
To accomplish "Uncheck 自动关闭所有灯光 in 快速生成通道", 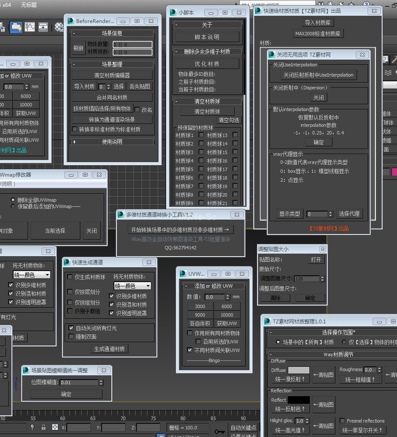I will 71,328.
